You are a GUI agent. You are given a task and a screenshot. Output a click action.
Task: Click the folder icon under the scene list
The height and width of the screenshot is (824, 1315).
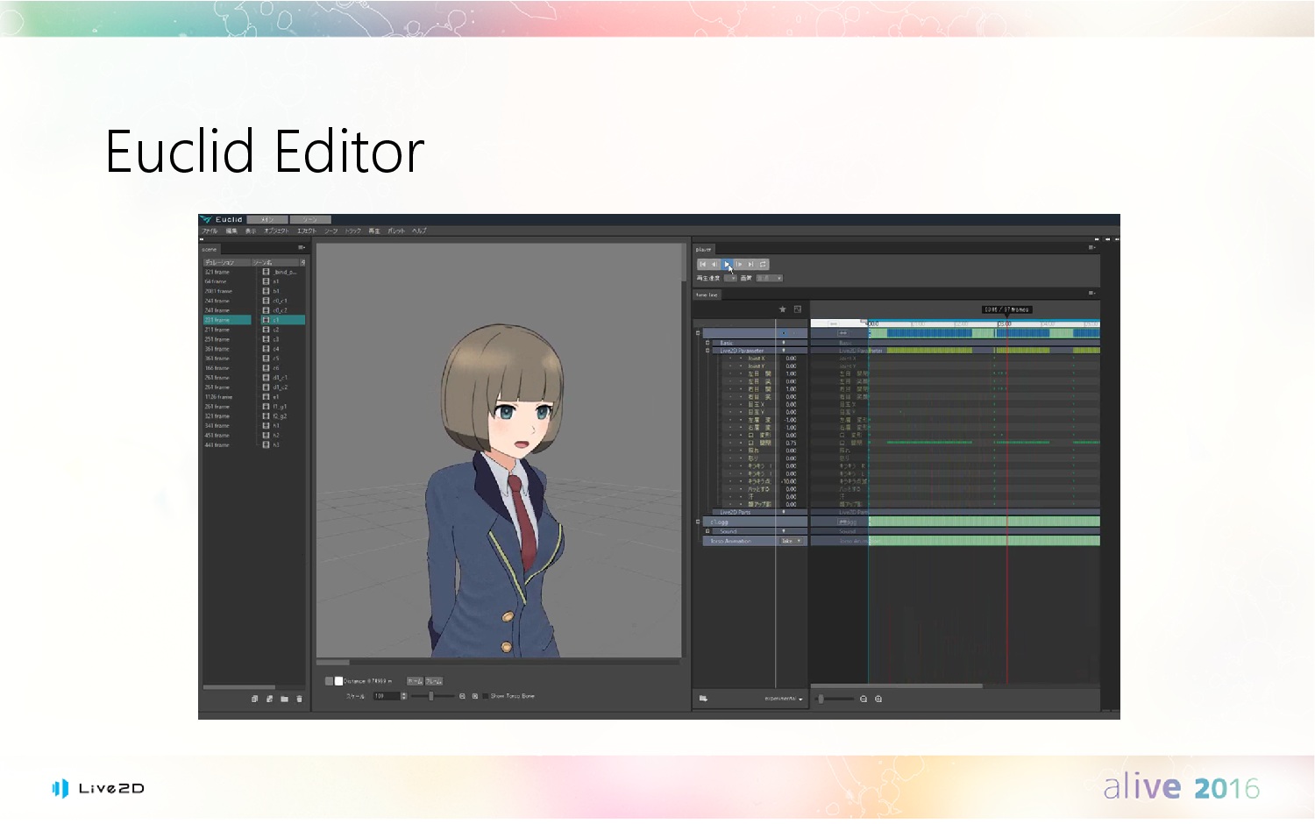(x=284, y=699)
